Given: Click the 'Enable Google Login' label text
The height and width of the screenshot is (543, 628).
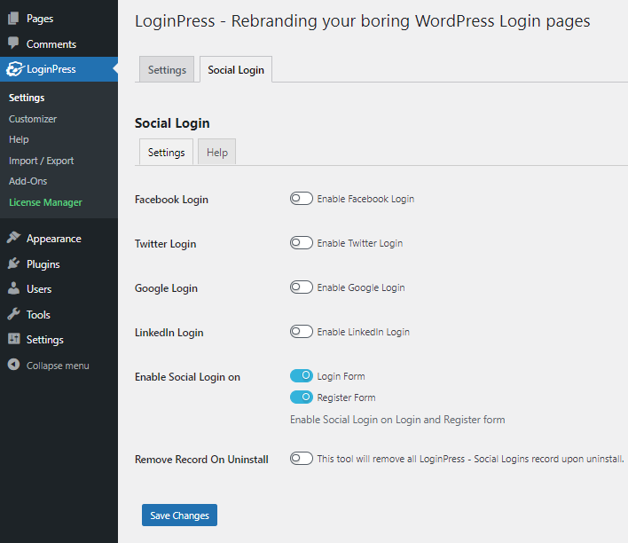Looking at the screenshot, I should tap(361, 287).
